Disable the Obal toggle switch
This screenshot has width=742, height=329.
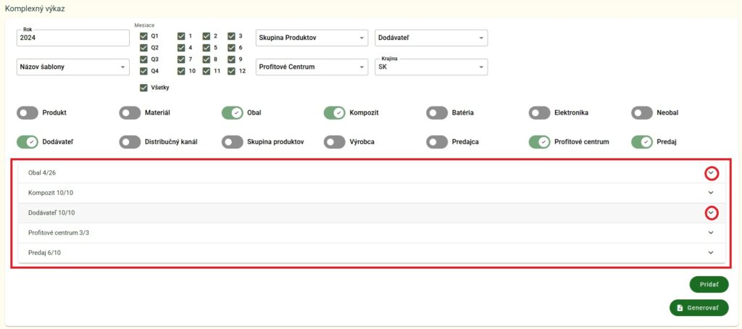pyautogui.click(x=233, y=113)
